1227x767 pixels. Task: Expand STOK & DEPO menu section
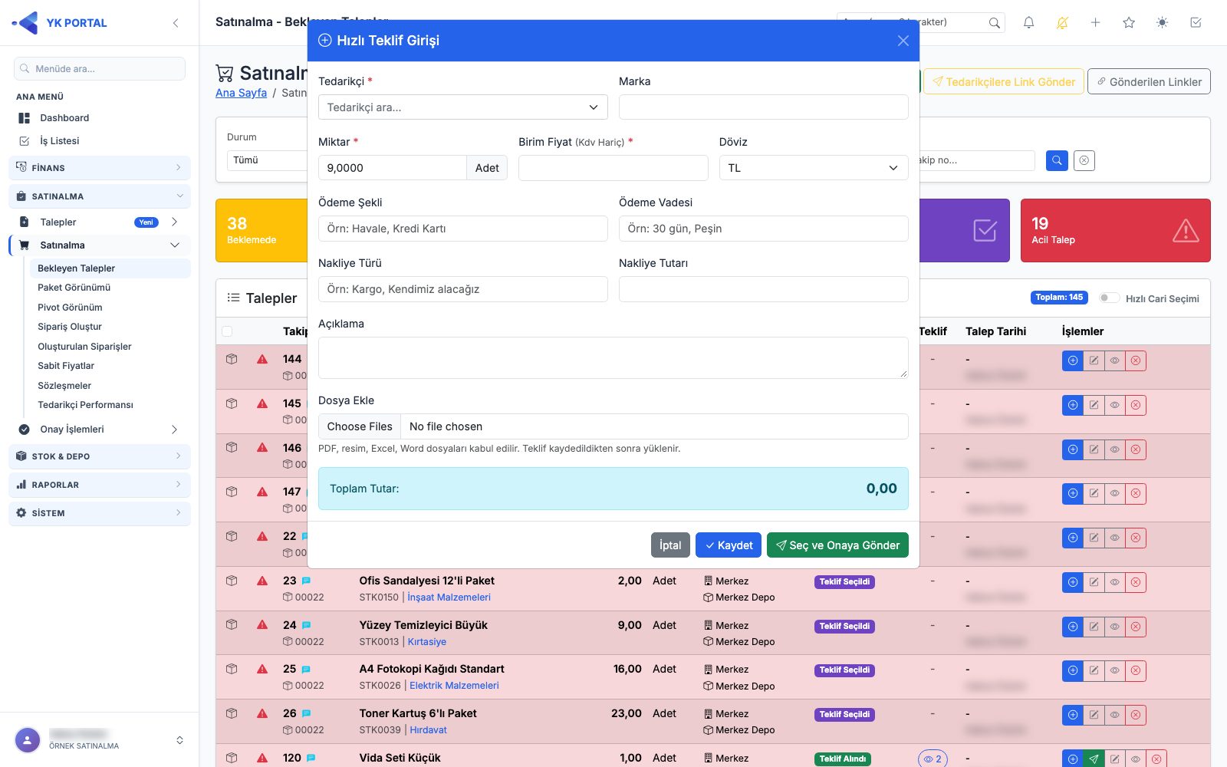(100, 456)
